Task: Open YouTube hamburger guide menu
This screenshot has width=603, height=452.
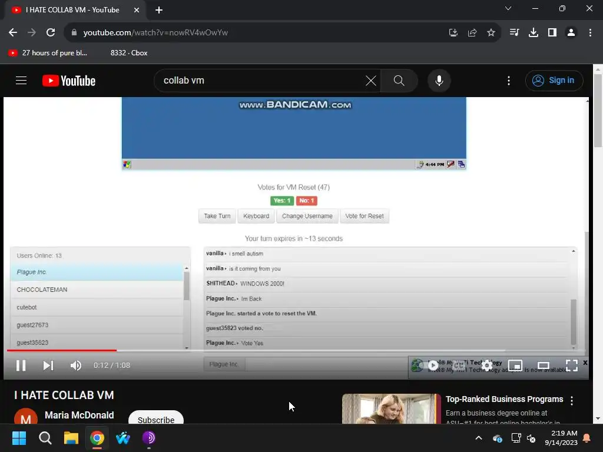Action: tap(21, 81)
